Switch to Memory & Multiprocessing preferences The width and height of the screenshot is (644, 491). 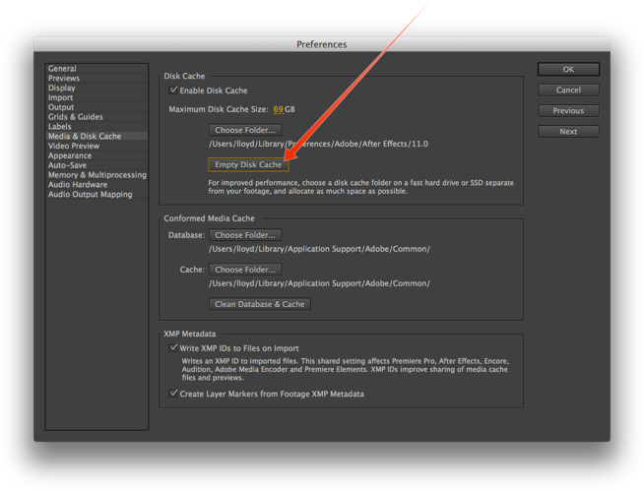click(x=97, y=175)
